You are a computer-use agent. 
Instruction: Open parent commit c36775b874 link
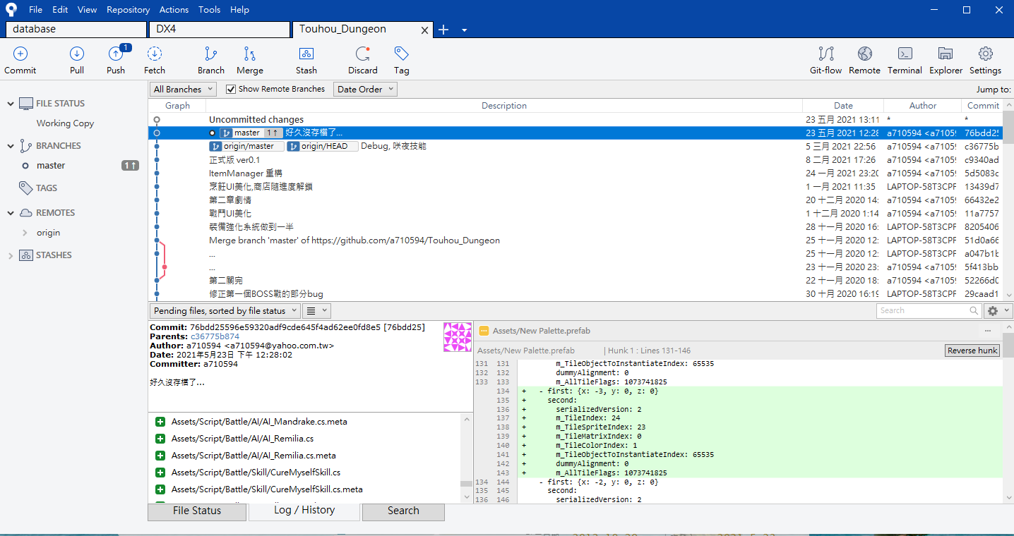(215, 336)
